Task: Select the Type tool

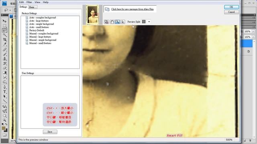Action: (x=4, y=92)
